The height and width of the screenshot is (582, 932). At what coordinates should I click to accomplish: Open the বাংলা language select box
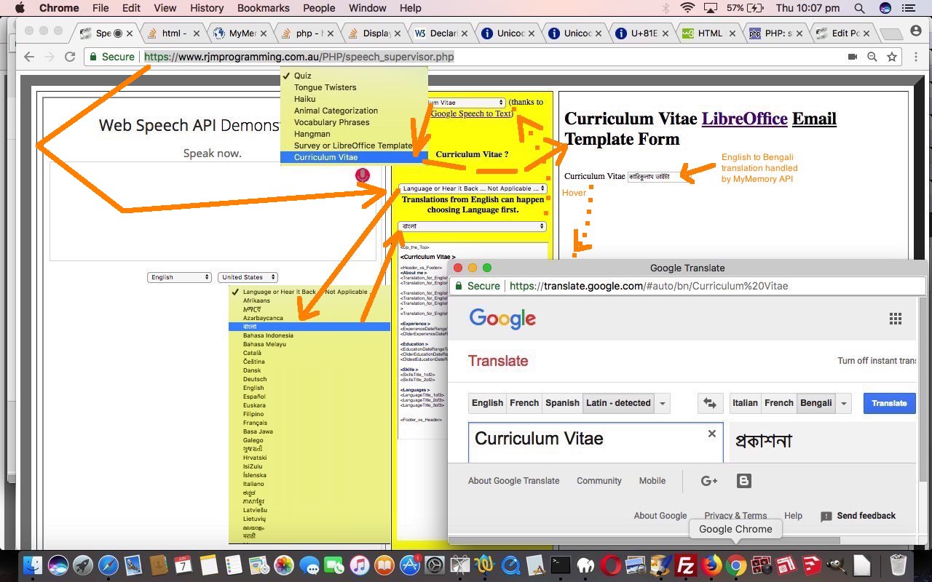pos(473,226)
